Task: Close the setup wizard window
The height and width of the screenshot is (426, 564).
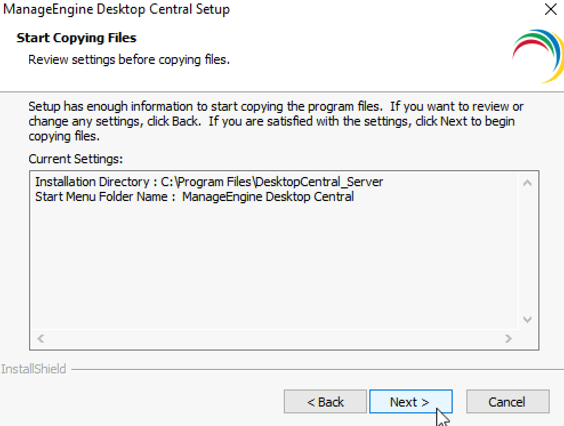Action: pyautogui.click(x=550, y=9)
